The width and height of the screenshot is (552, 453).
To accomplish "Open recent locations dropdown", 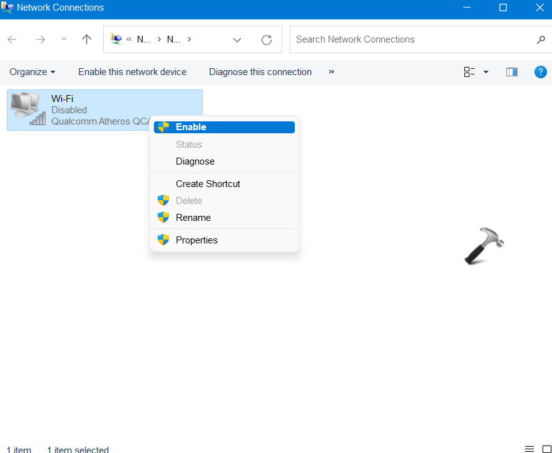I will point(64,39).
